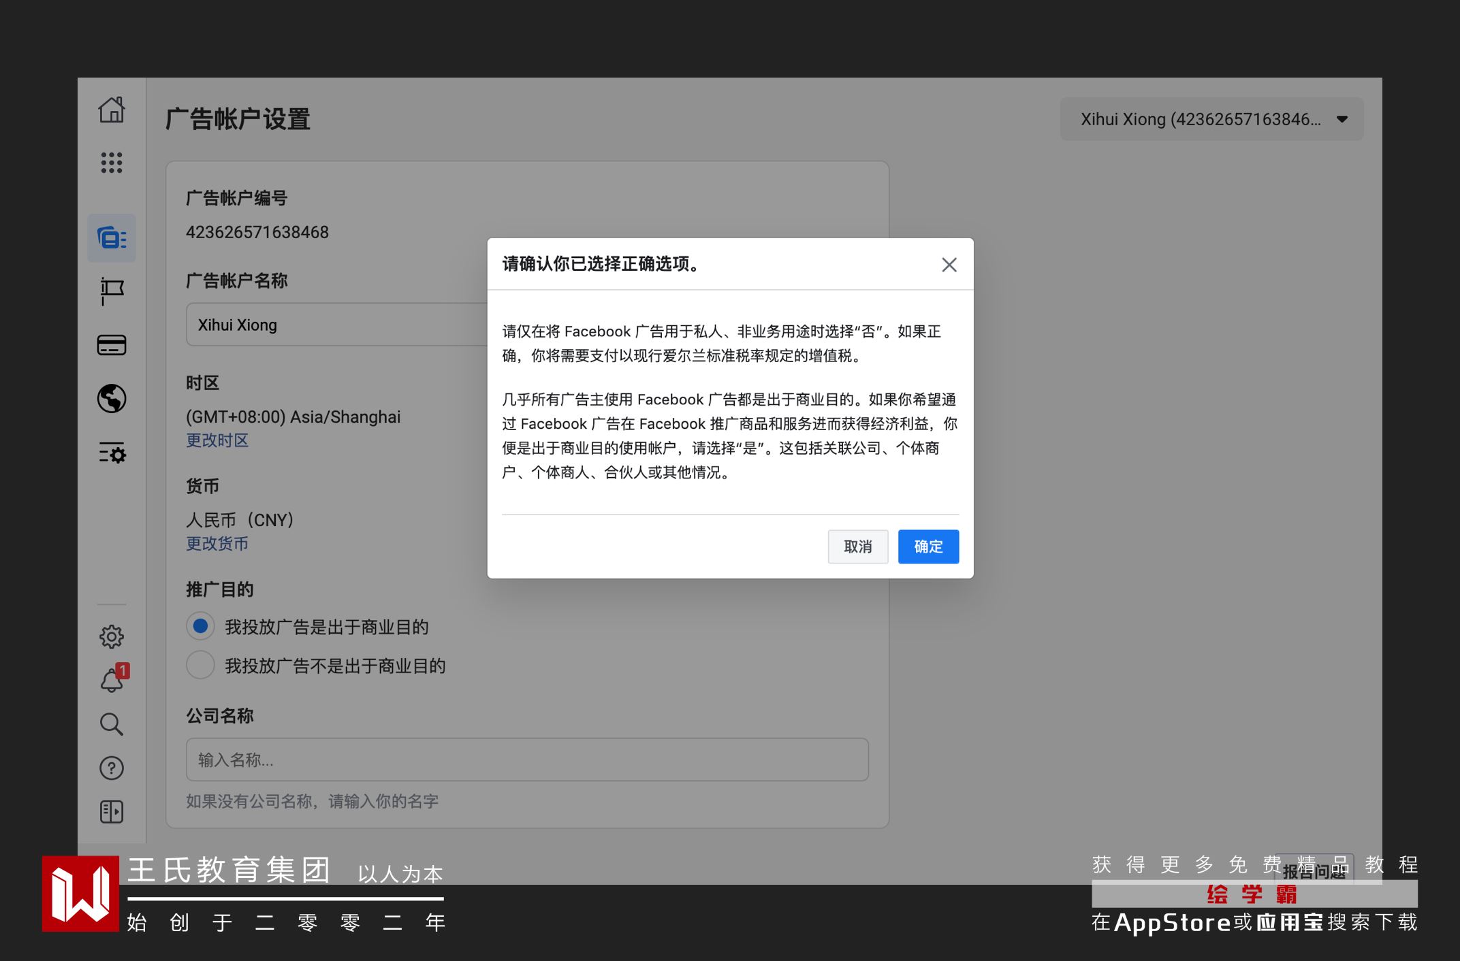Click the 确定 button in dialog
The width and height of the screenshot is (1460, 961).
coord(927,547)
